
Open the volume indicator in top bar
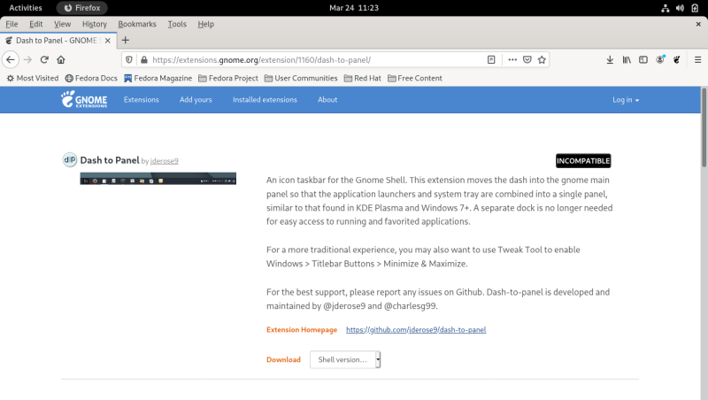click(x=680, y=8)
